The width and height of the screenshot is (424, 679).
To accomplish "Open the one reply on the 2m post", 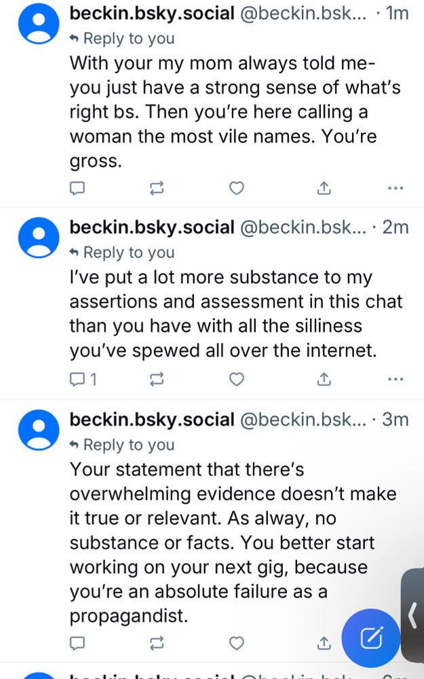I will (83, 380).
